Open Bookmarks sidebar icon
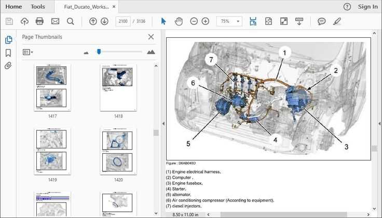Viewport: 382px width, 218px height. point(8,53)
